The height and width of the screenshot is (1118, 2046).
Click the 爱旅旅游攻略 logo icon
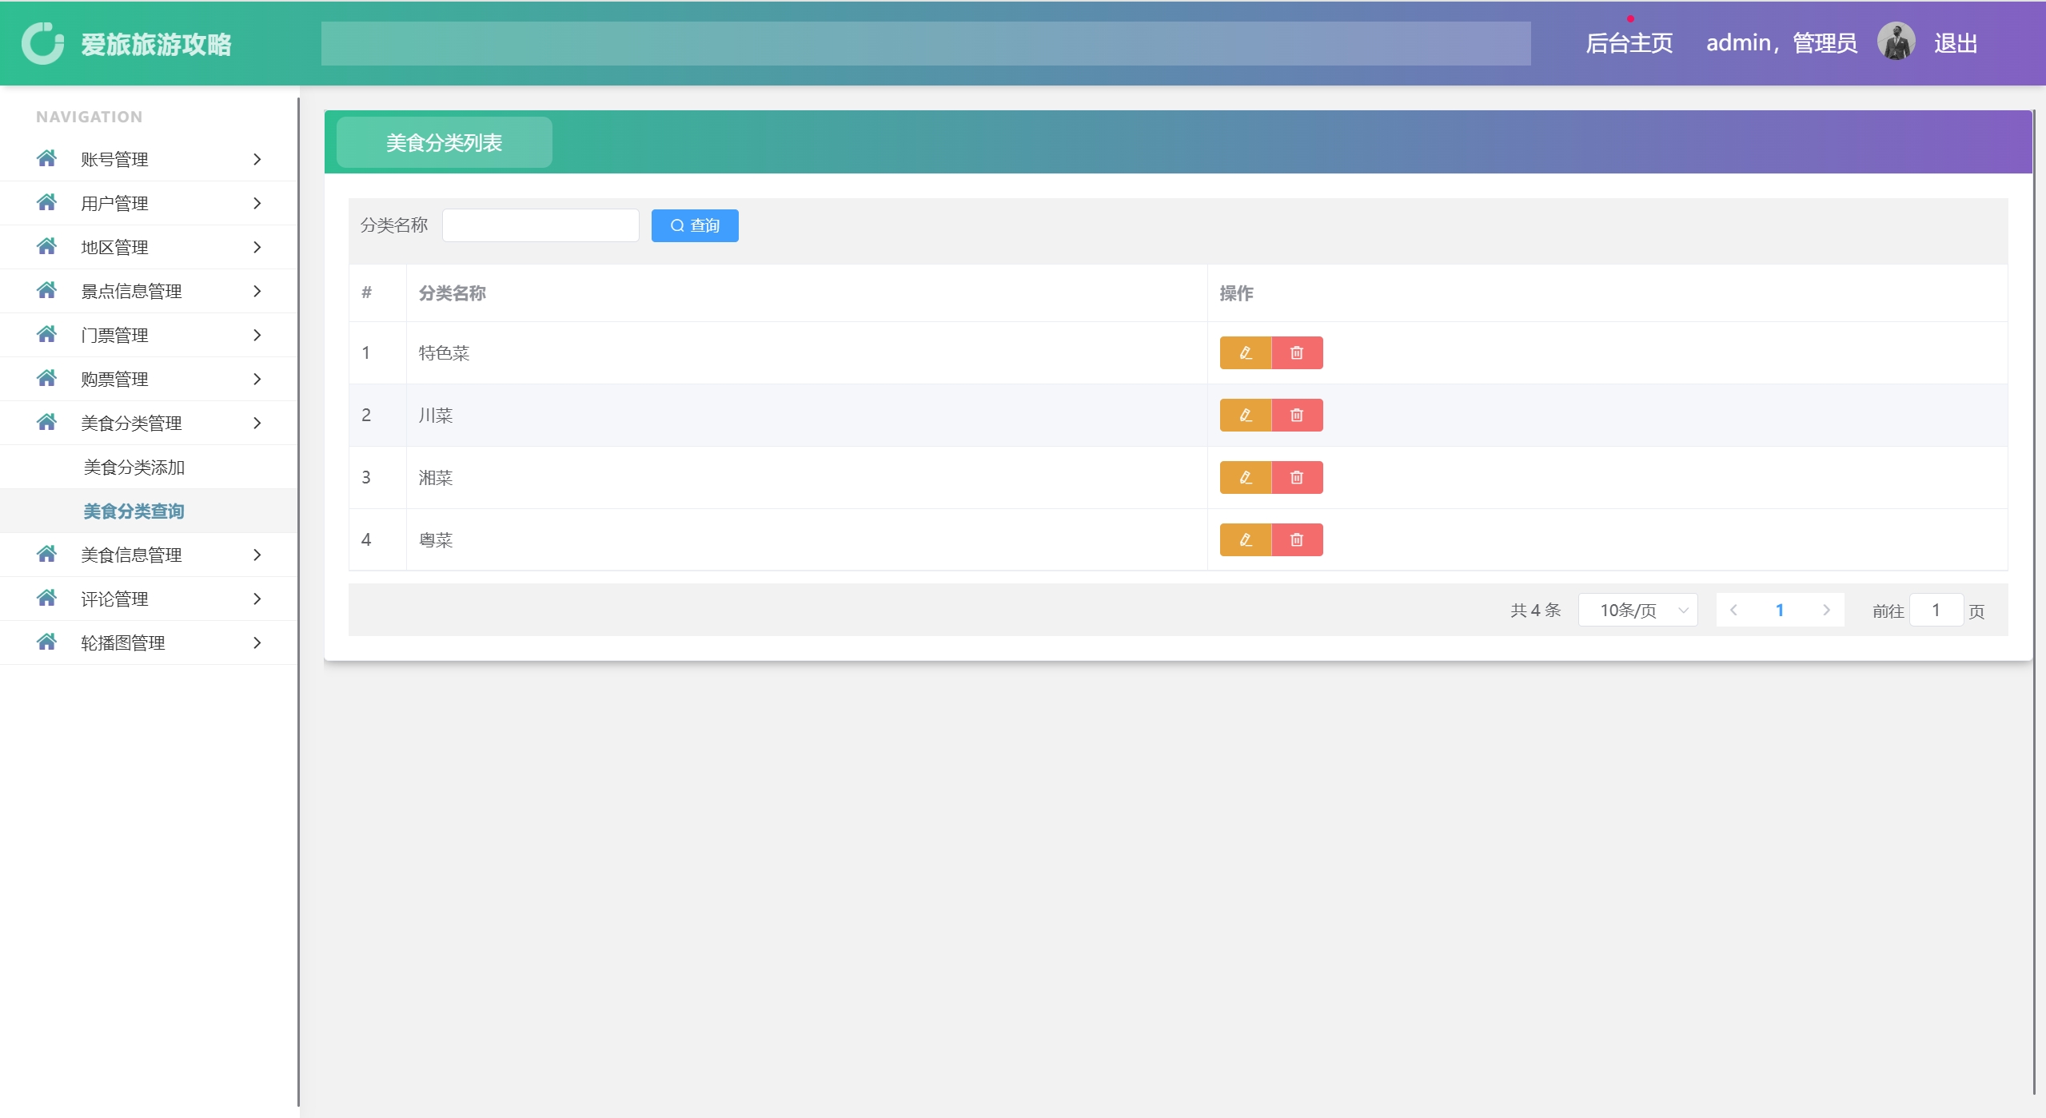point(42,43)
